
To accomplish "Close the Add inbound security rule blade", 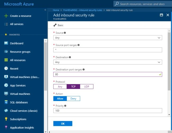I will click(168, 15).
